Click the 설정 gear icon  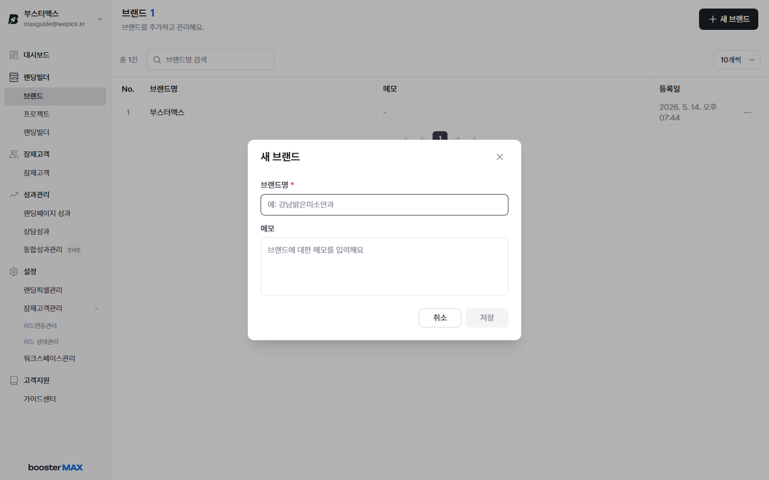[14, 271]
